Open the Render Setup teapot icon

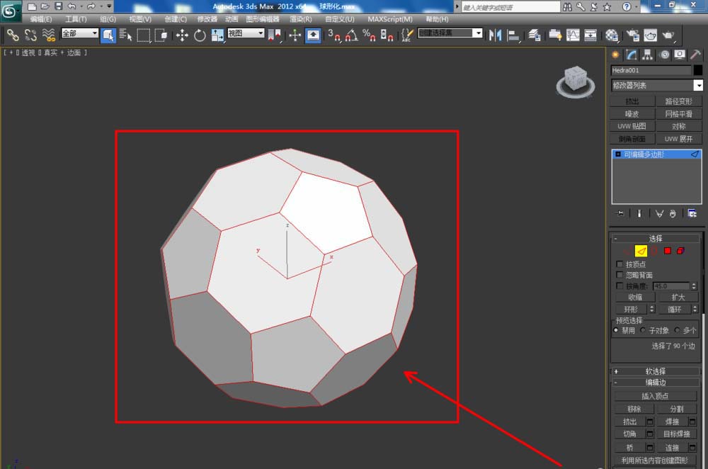[632, 35]
